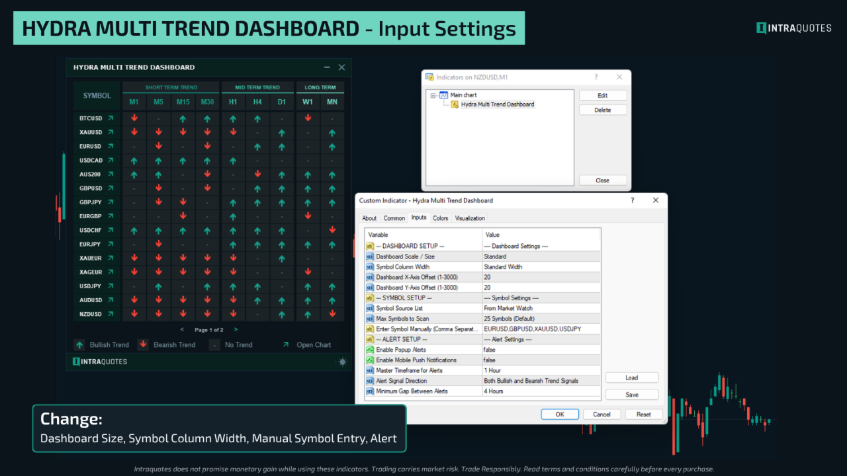Close the Hydra Multi Trend Dashboard panel

[x=341, y=67]
